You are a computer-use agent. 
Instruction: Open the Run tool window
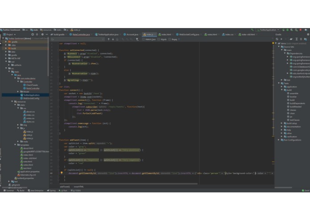(63, 191)
